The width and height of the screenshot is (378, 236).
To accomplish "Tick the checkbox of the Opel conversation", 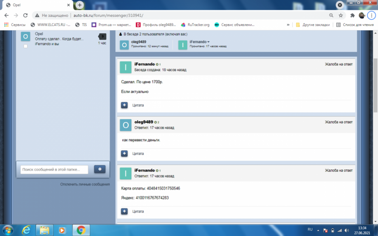I will click(x=26, y=46).
